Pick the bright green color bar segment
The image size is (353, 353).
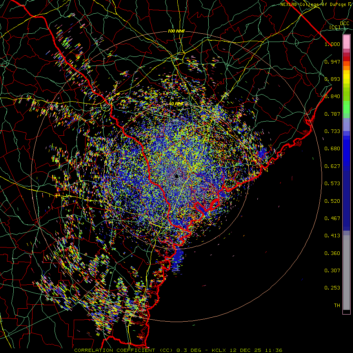(x=346, y=107)
